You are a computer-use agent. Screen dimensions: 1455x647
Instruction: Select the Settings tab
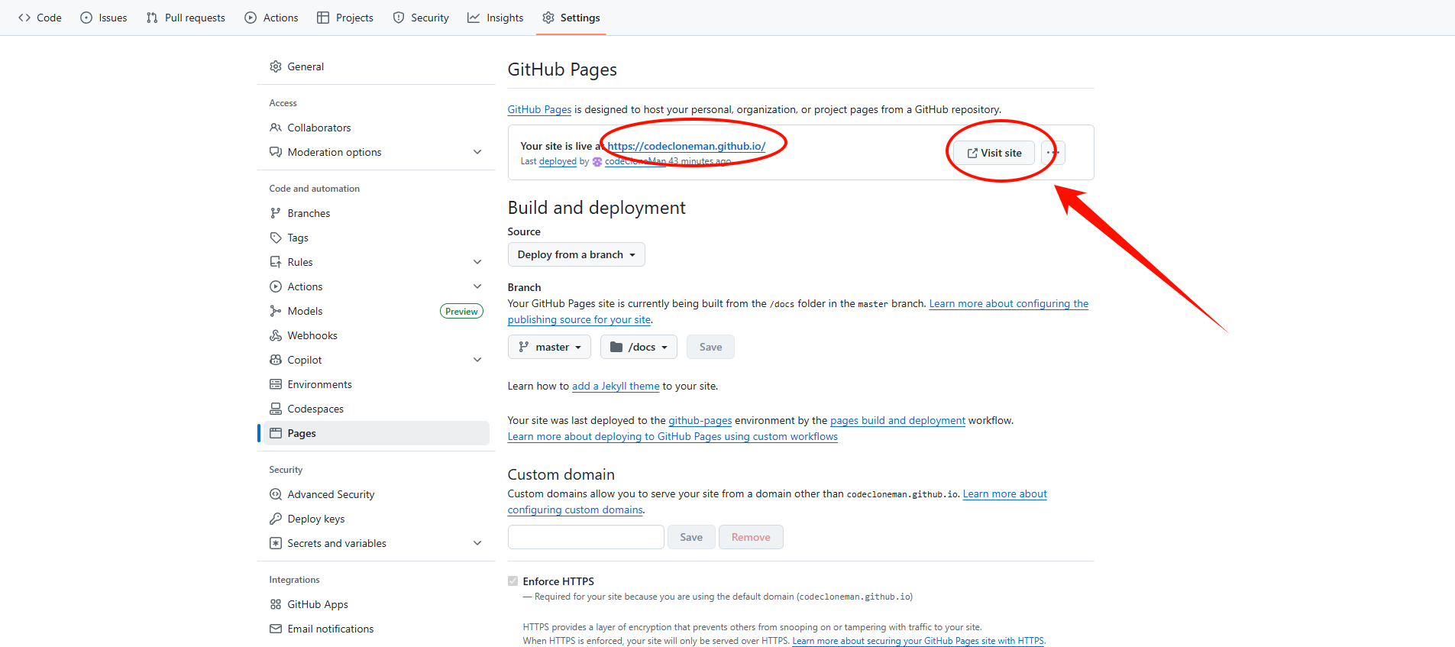tap(571, 18)
